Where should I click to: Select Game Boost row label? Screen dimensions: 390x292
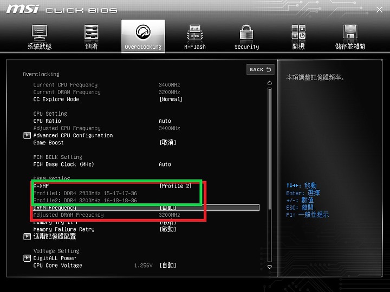pos(49,143)
